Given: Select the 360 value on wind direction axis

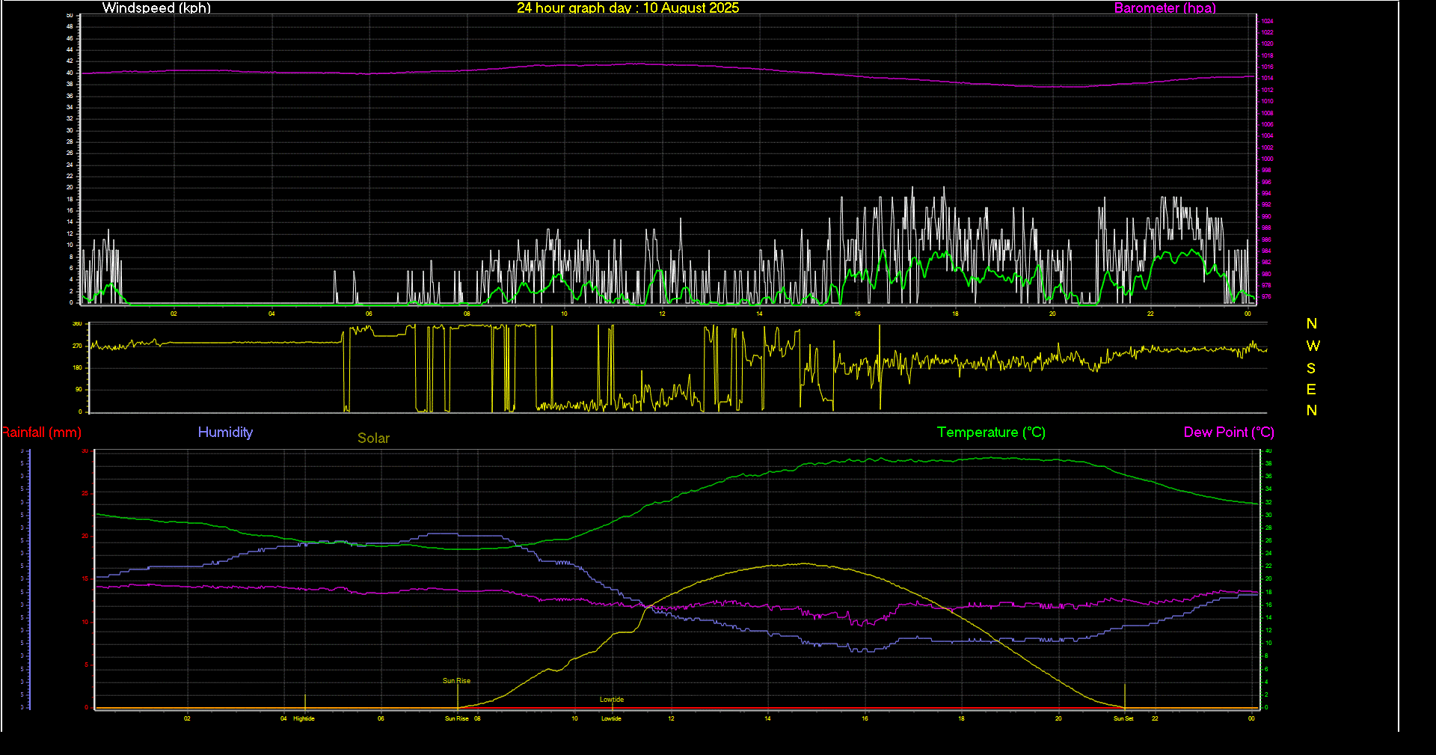Looking at the screenshot, I should click(x=77, y=324).
